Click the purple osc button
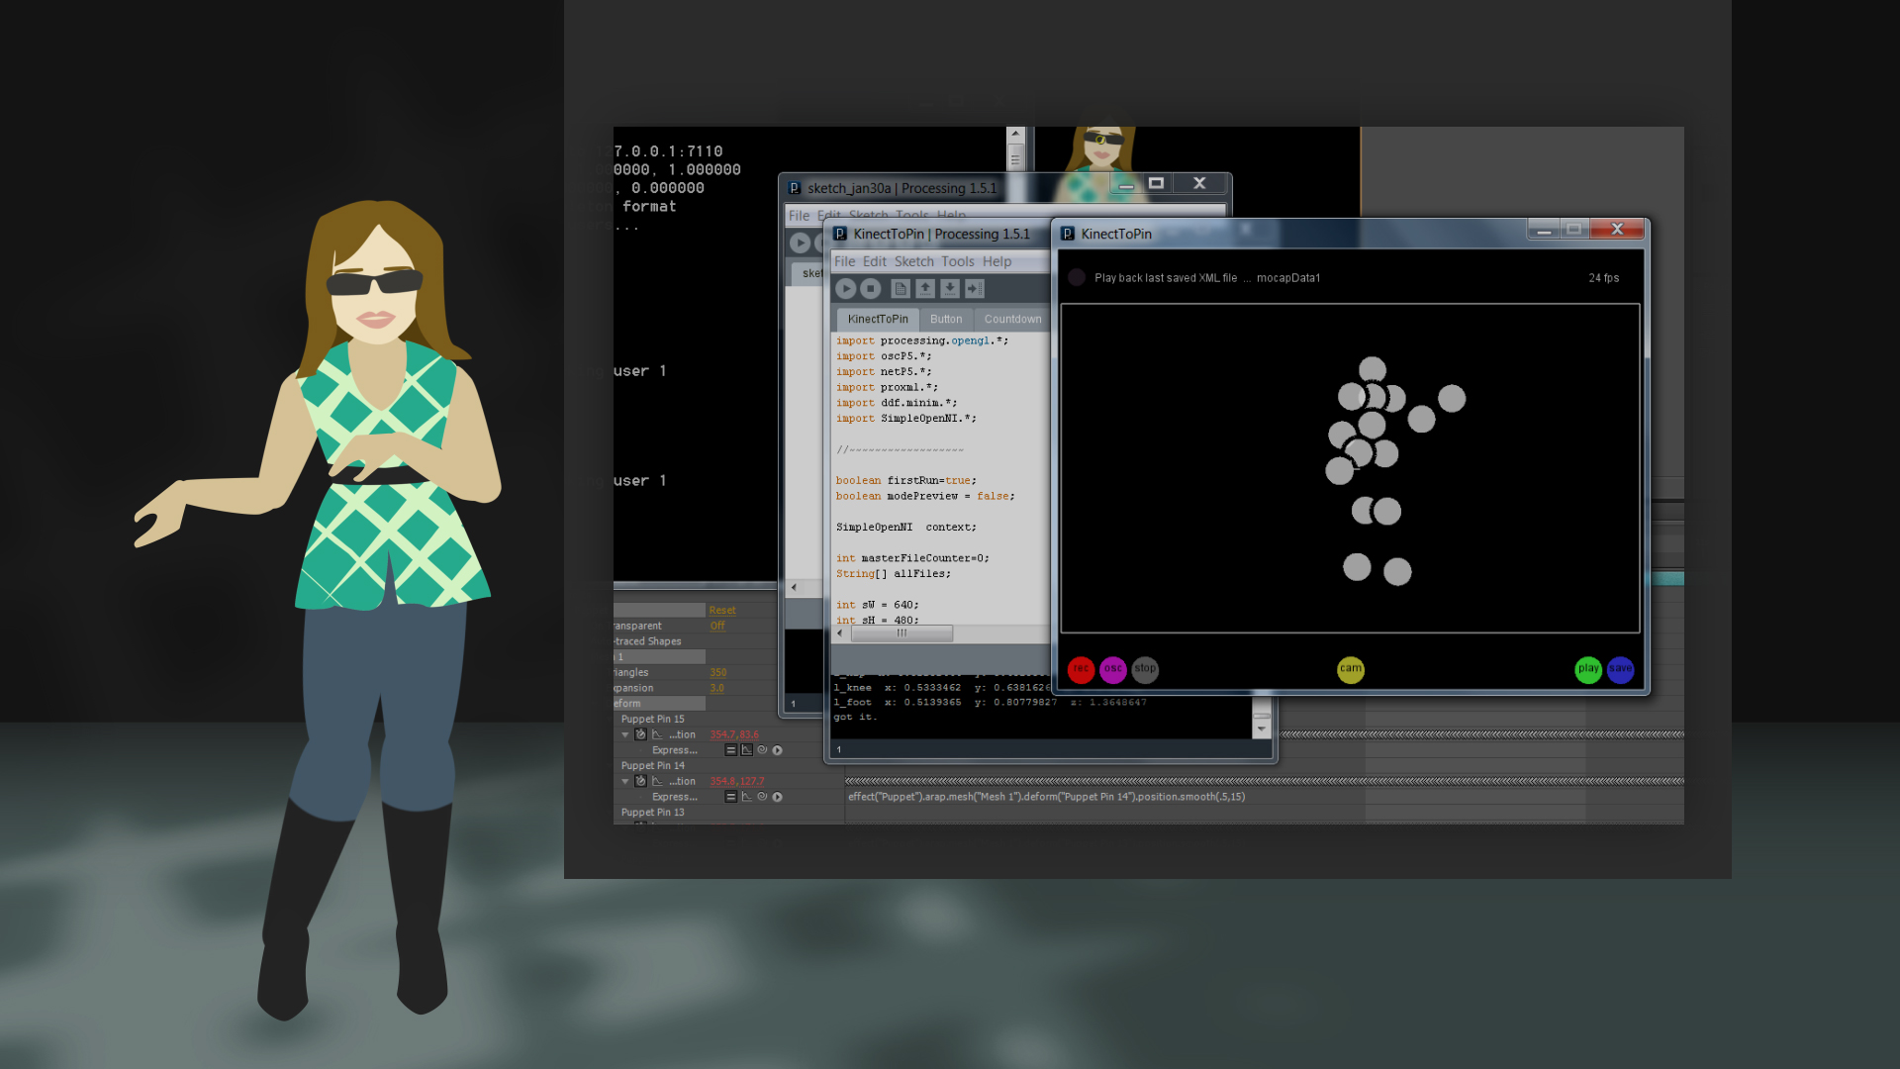This screenshot has width=1900, height=1069. coord(1112,670)
